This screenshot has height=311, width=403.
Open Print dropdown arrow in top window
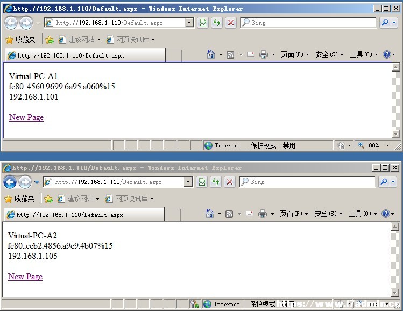point(273,54)
